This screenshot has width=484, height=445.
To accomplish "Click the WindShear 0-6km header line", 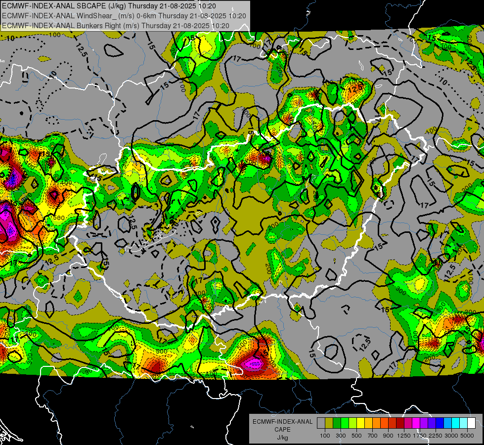I will point(124,16).
